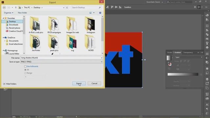Viewport: 210px width, 118px height.
Task: Click New folder button
Action: point(22,13)
